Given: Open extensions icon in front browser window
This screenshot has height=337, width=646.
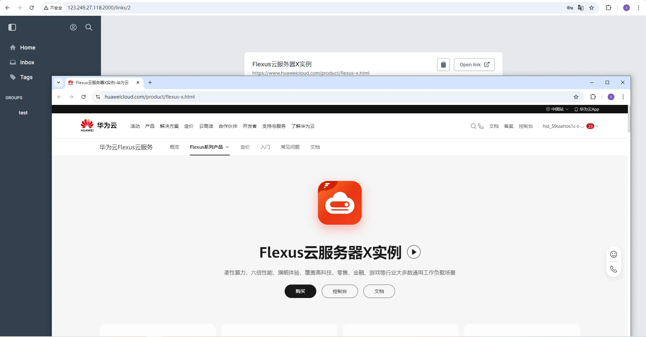Looking at the screenshot, I should (x=593, y=97).
